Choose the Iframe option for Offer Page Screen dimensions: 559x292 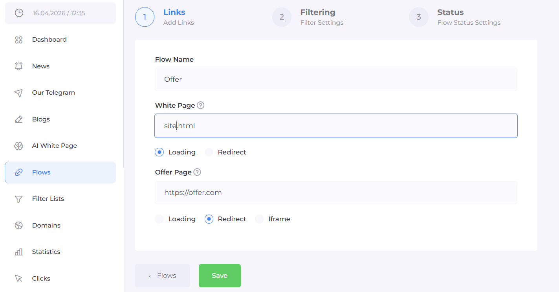click(x=259, y=219)
